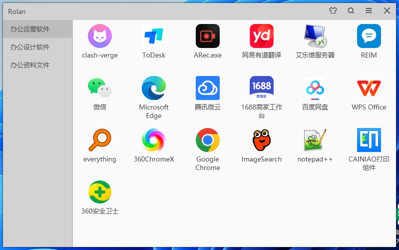The image size is (399, 250).
Task: Launch 360ChromeX browser icon
Action: (x=154, y=140)
